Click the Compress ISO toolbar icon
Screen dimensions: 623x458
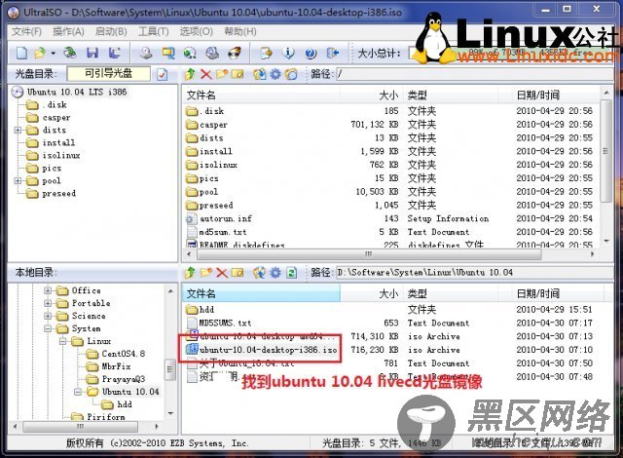pyautogui.click(x=168, y=53)
